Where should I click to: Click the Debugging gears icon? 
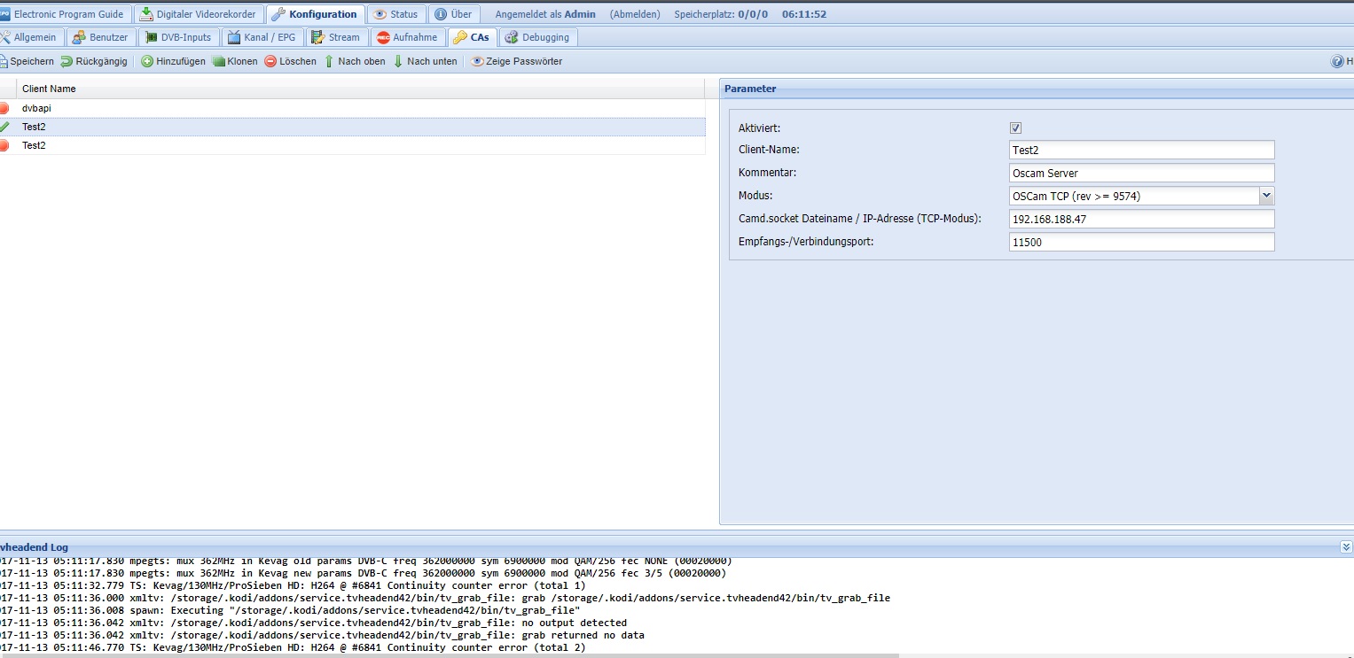[512, 37]
